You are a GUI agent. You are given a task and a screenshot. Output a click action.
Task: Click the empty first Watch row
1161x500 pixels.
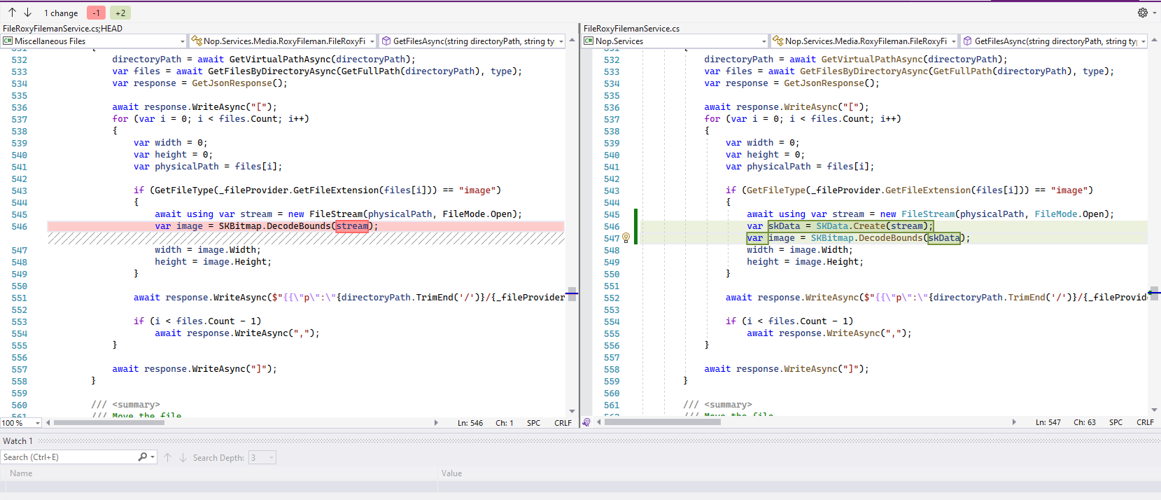pos(580,486)
